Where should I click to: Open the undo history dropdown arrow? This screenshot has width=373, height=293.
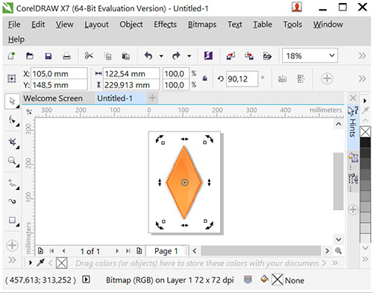(161, 56)
